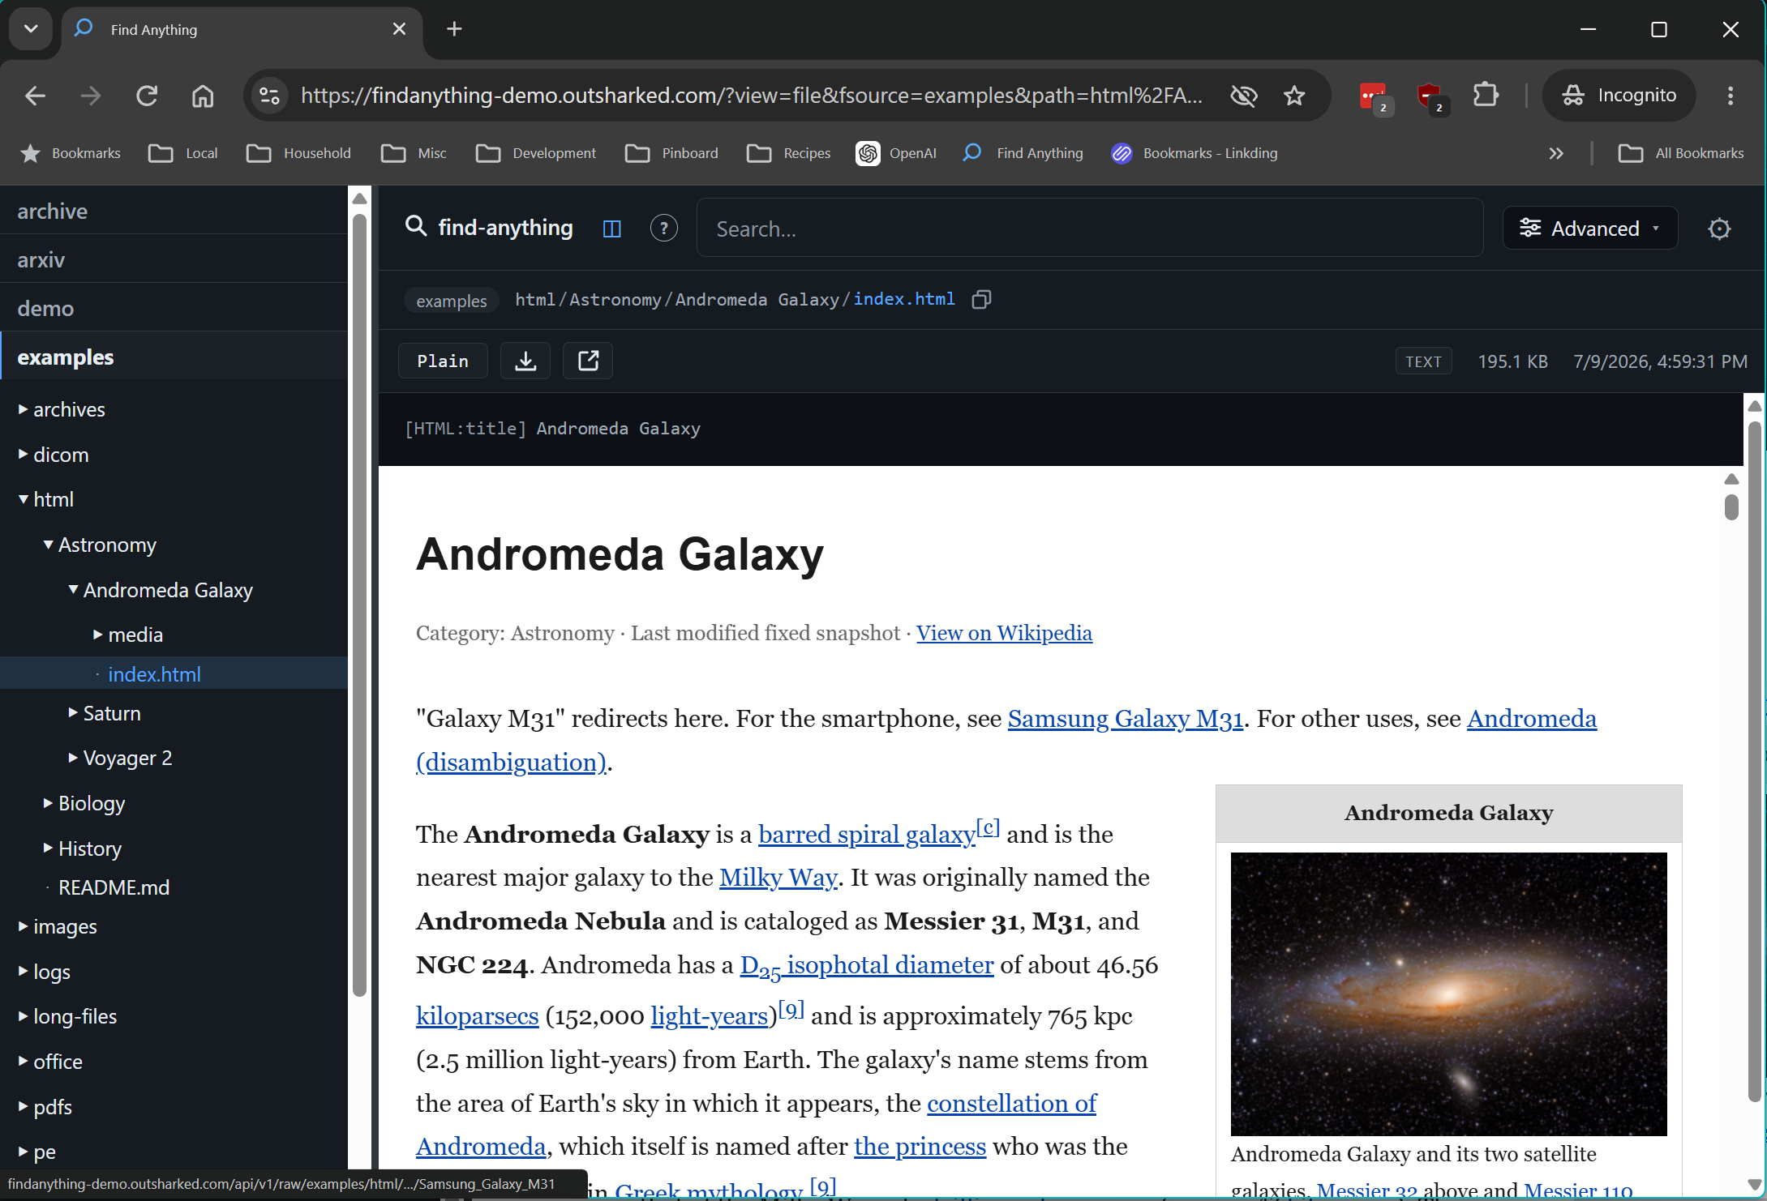Image resolution: width=1767 pixels, height=1201 pixels.
Task: Bookmark this page with star icon
Action: pos(1294,96)
